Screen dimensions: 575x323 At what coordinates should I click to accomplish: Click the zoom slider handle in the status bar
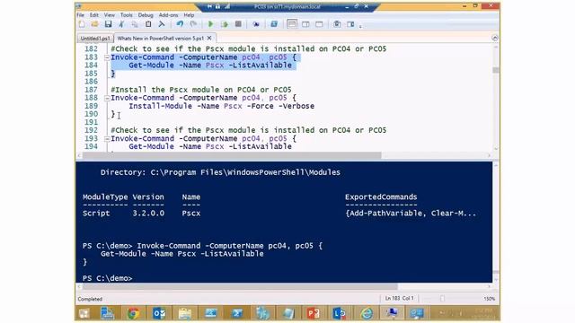pyautogui.click(x=442, y=299)
